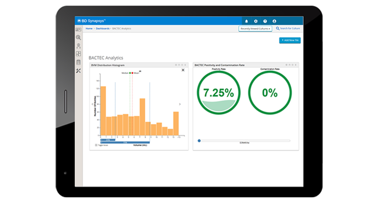Click the reports document sidebar icon

[78, 62]
